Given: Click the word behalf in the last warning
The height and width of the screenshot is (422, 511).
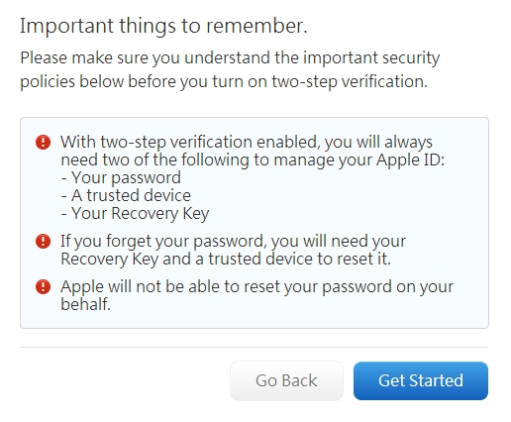Looking at the screenshot, I should coord(85,304).
